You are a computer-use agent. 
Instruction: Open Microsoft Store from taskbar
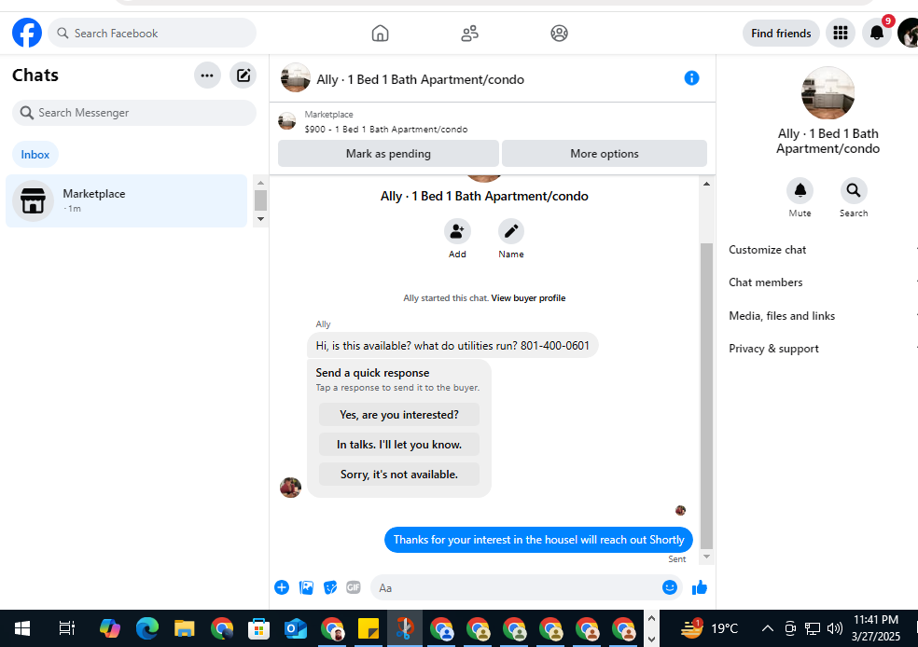[258, 629]
